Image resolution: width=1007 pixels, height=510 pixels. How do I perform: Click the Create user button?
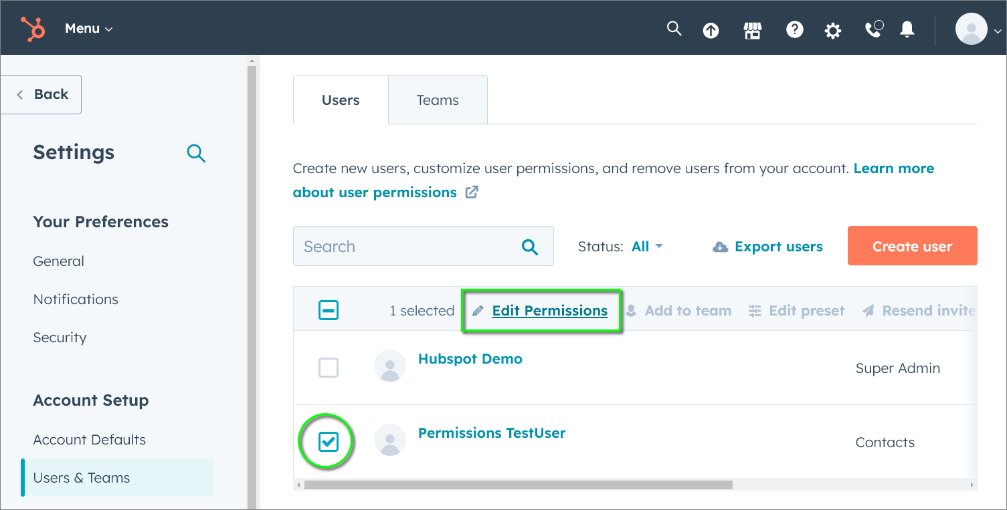click(912, 246)
